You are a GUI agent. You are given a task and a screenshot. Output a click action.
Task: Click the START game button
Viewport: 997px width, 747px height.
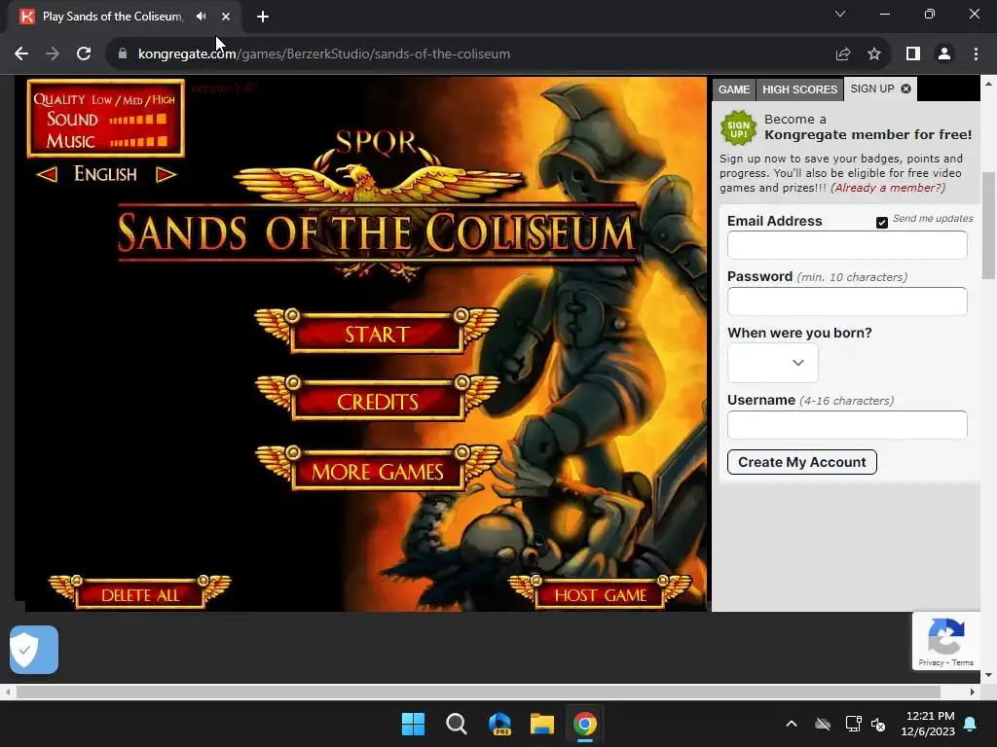click(377, 333)
